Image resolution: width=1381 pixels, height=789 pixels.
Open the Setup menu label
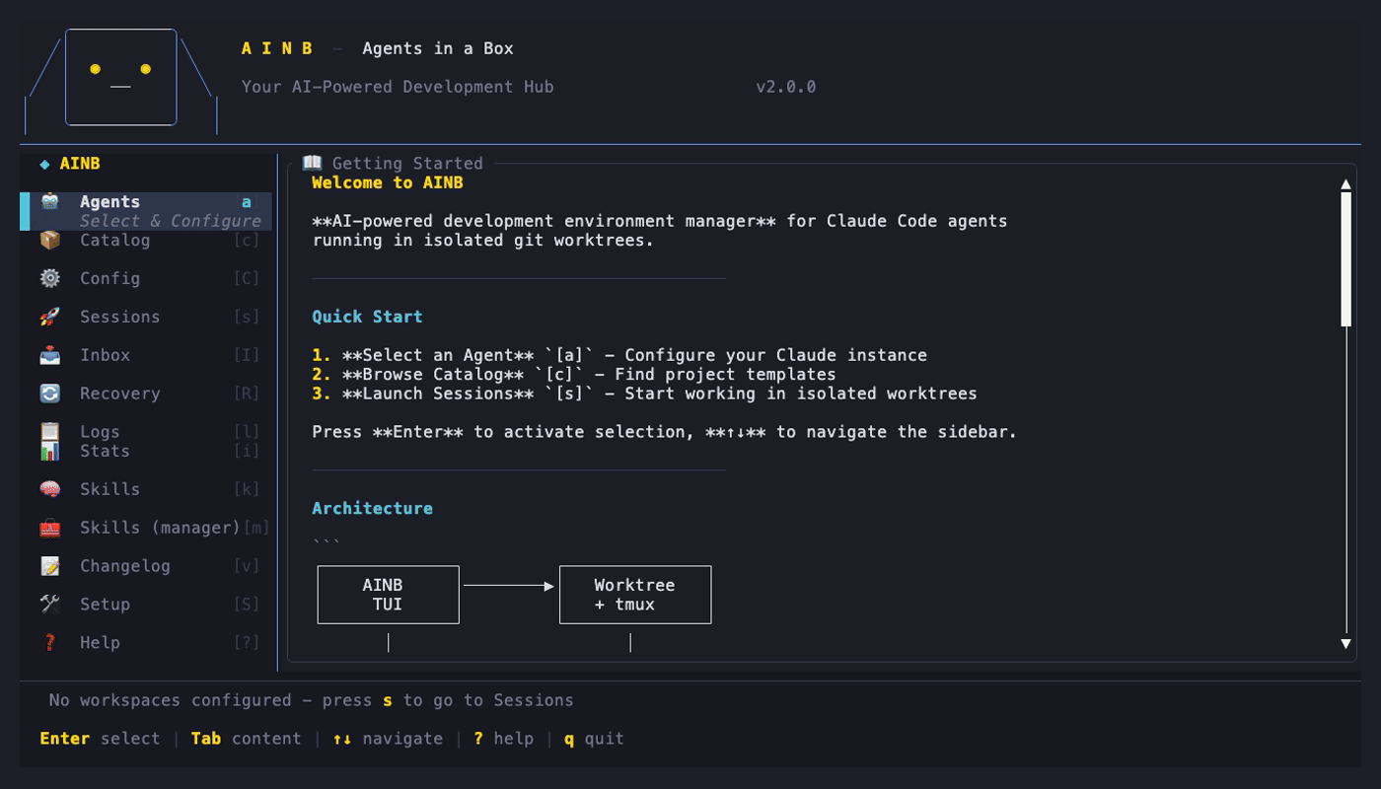[x=106, y=605]
